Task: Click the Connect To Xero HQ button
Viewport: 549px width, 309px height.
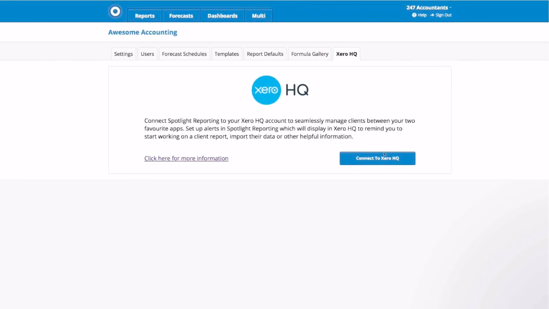Action: click(377, 158)
